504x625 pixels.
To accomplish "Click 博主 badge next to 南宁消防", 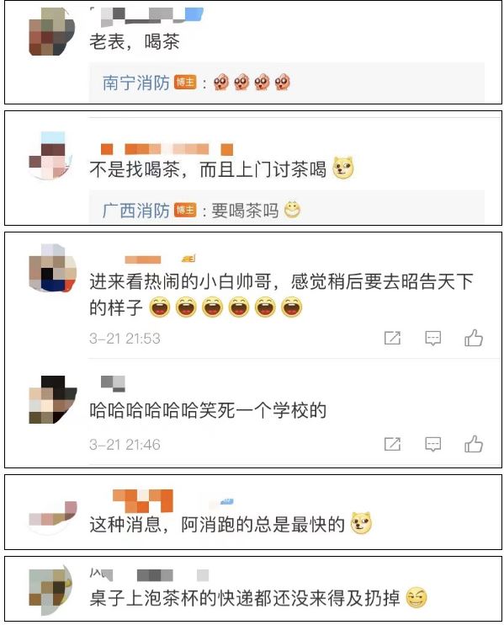I will coord(185,83).
